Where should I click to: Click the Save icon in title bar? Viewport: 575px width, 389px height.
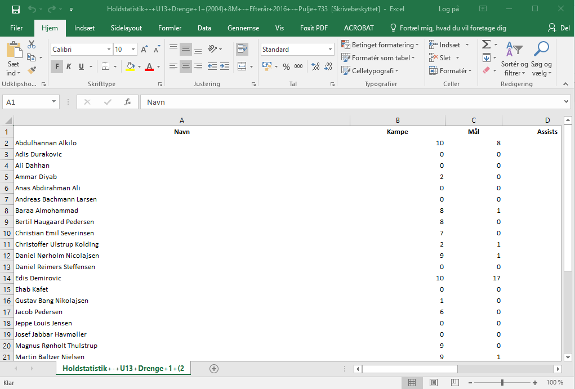pos(15,10)
